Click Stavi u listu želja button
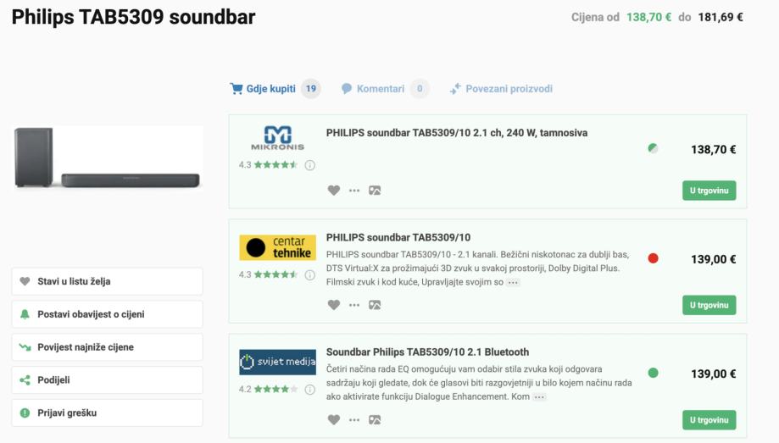 [x=108, y=281]
